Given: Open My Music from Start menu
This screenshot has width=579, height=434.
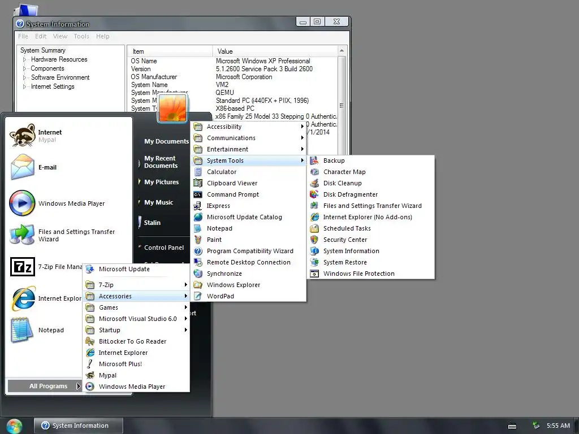Looking at the screenshot, I should (x=158, y=202).
